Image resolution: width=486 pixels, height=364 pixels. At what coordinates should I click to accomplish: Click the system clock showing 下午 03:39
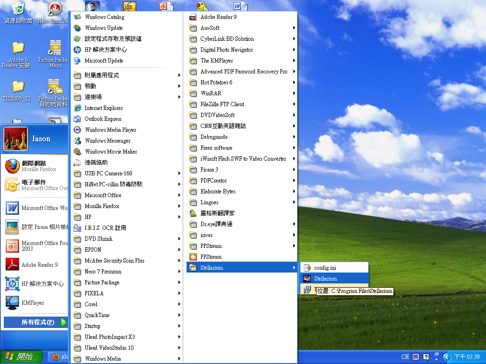point(467,357)
